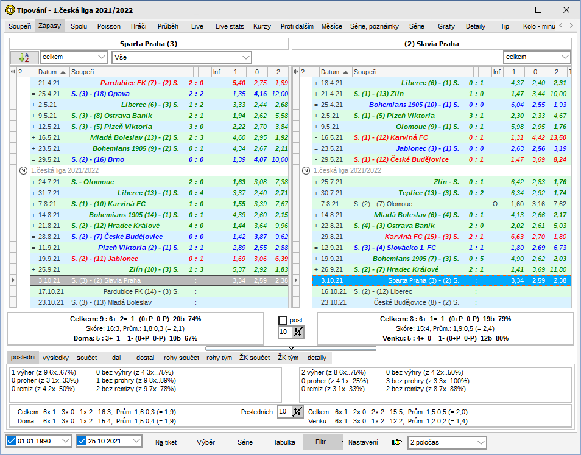This screenshot has height=455, width=581.
Task: Select the Karviná FC (15) - (3) S. row
Action: tap(442, 237)
